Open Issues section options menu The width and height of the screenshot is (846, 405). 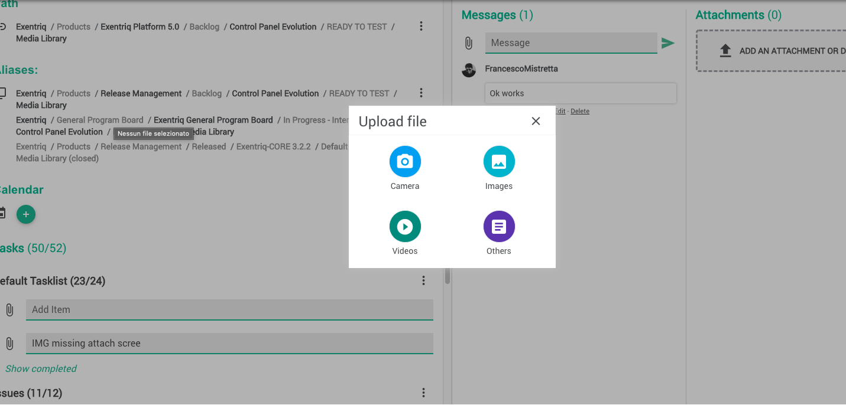pyautogui.click(x=423, y=393)
